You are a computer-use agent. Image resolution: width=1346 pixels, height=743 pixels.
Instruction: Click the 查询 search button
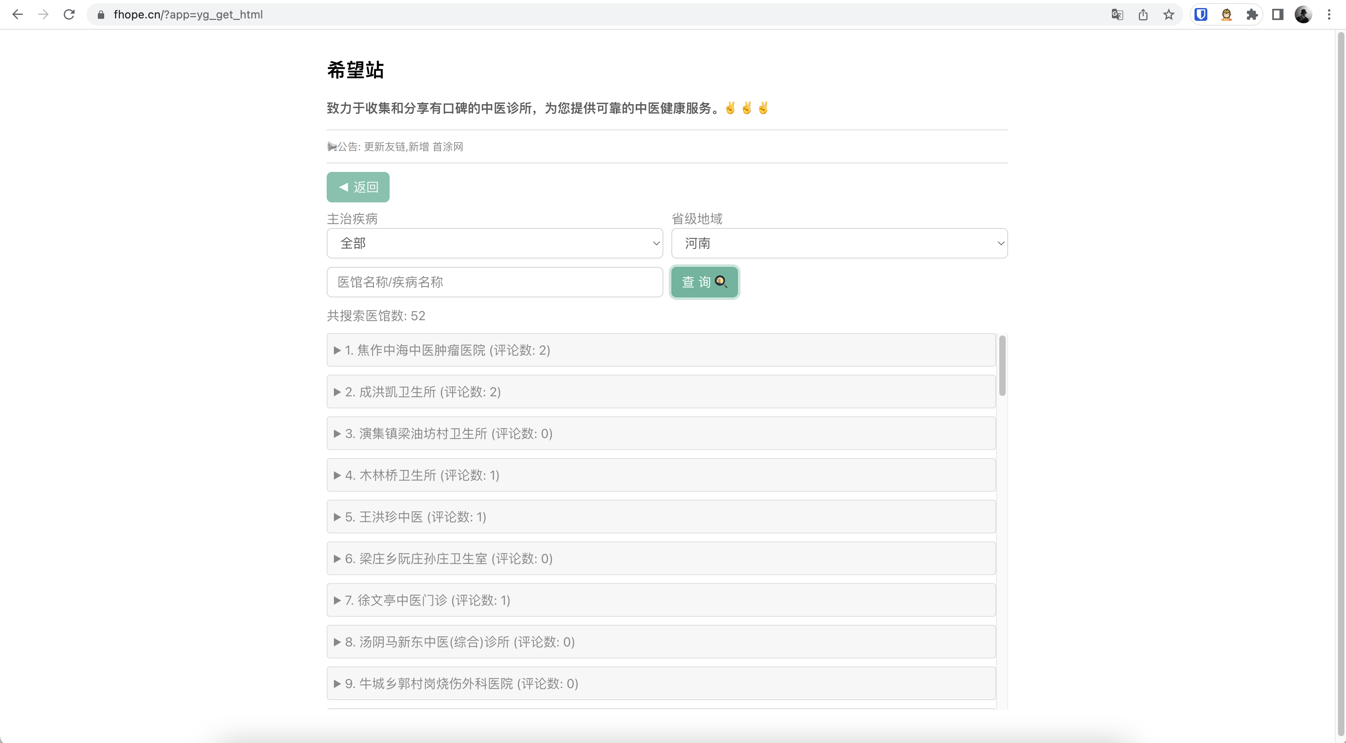704,282
